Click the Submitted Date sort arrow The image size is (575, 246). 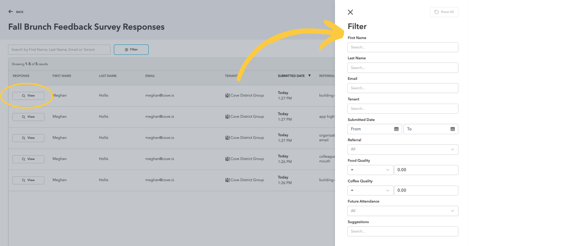coord(309,76)
